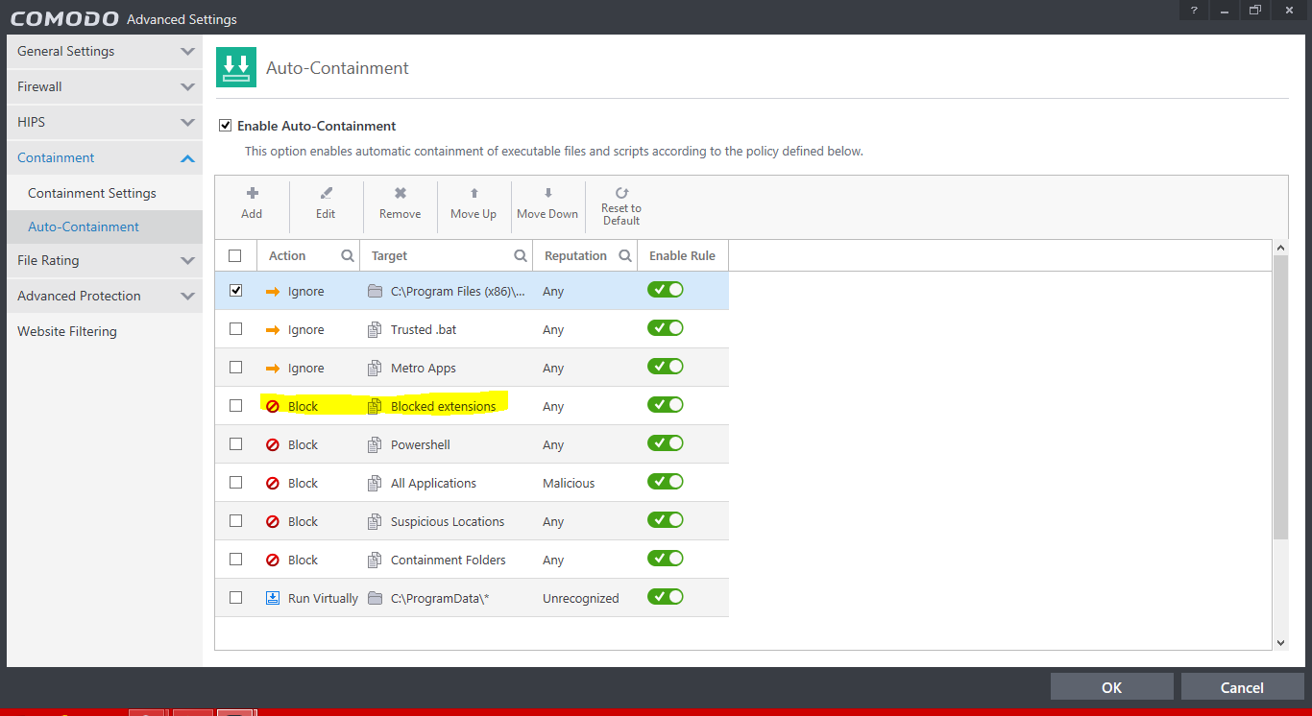Open Website Filtering in sidebar
1312x716 pixels.
[x=67, y=331]
